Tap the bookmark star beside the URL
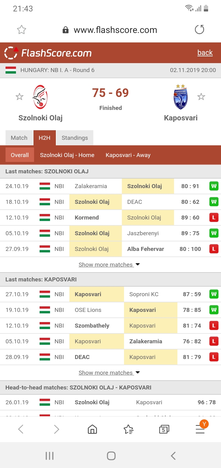The height and width of the screenshot is (468, 221). coord(21,30)
